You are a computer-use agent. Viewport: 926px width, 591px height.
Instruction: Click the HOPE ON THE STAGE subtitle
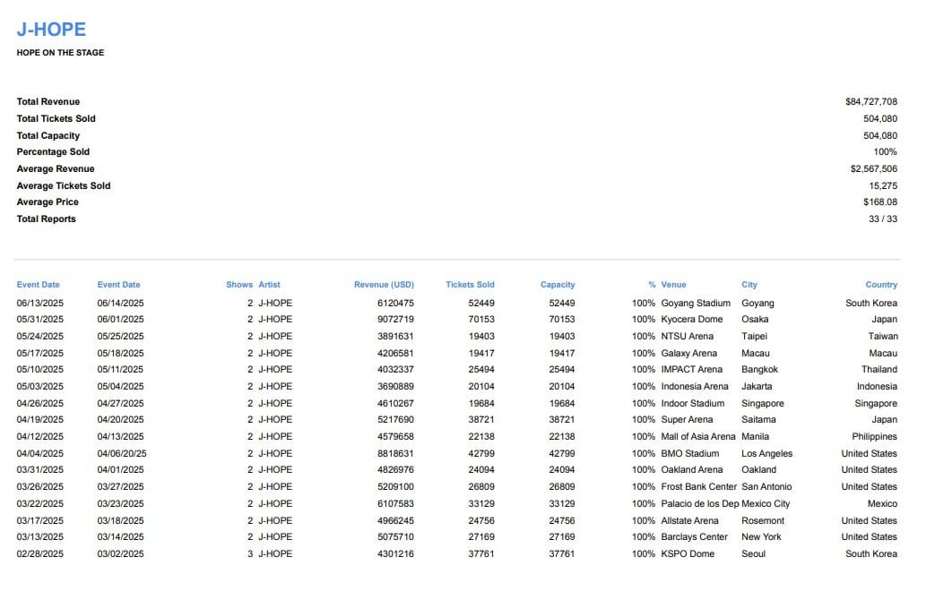(60, 53)
